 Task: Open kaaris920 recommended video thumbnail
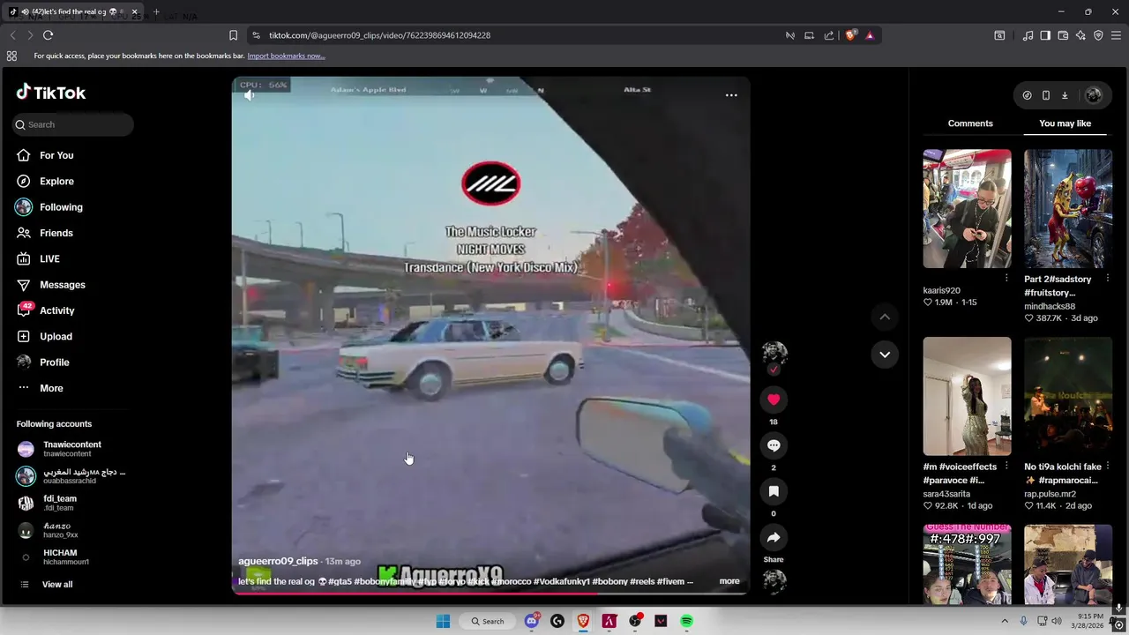(x=967, y=209)
